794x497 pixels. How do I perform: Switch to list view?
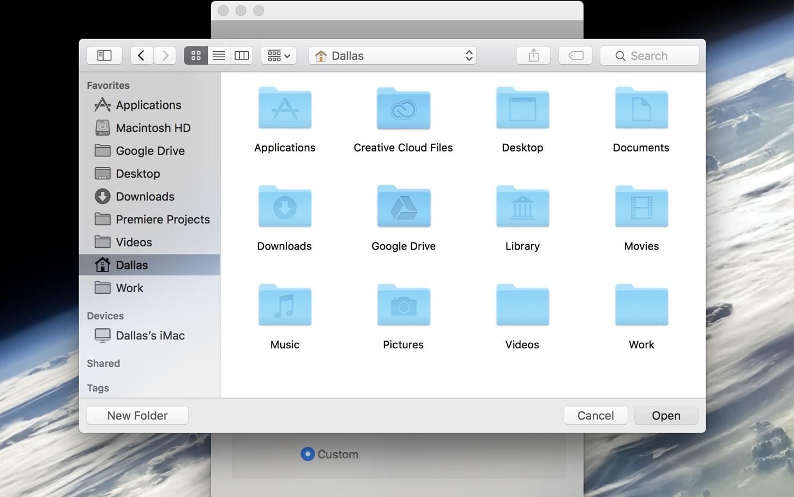(219, 55)
